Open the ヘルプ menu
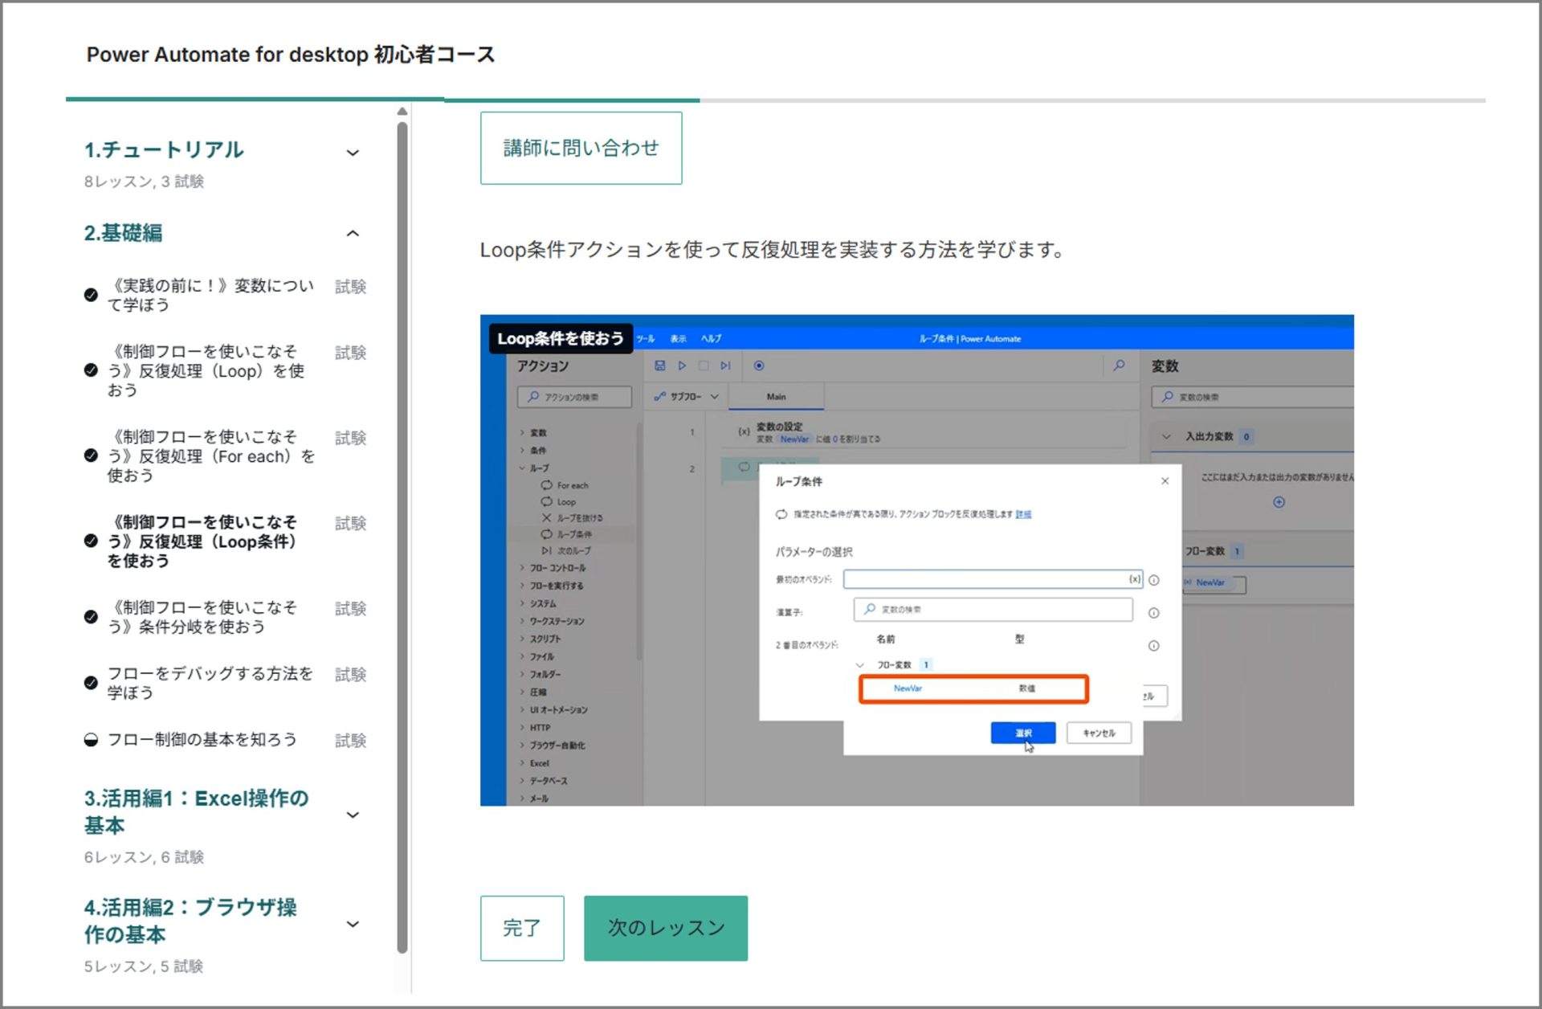The width and height of the screenshot is (1542, 1009). pyautogui.click(x=710, y=338)
